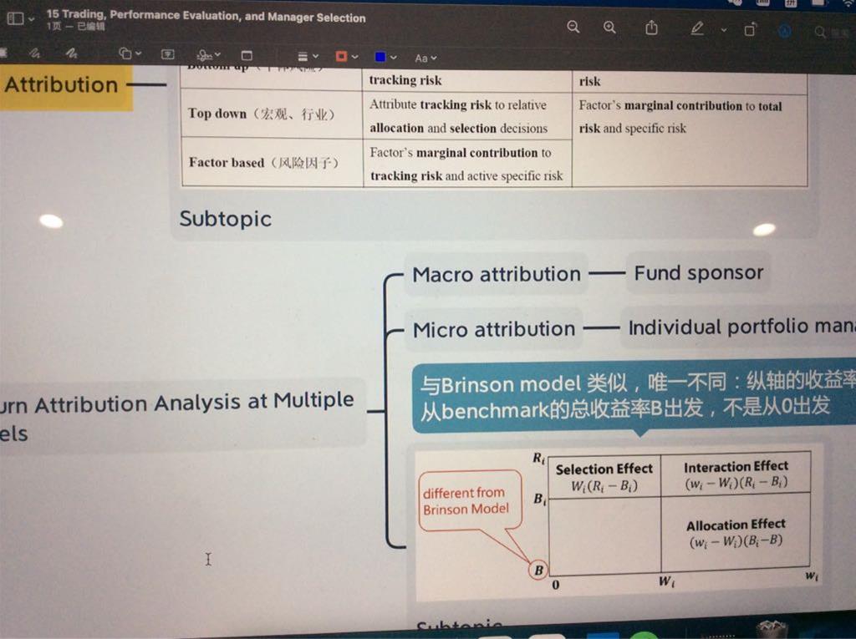Viewport: 856px width, 639px height.
Task: Open the share sheet icon
Action: pos(651,28)
